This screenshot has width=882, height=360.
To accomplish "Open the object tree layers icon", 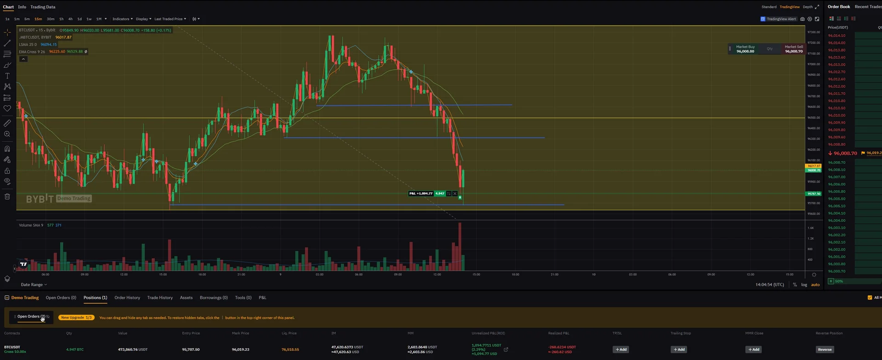I will pos(7,279).
